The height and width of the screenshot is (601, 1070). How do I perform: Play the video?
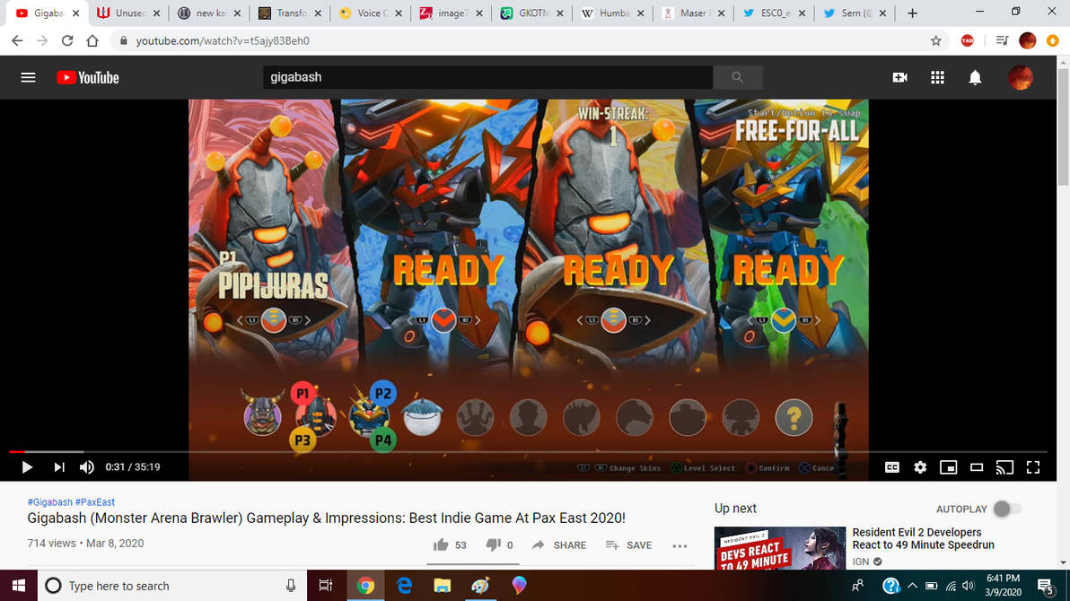coord(27,467)
